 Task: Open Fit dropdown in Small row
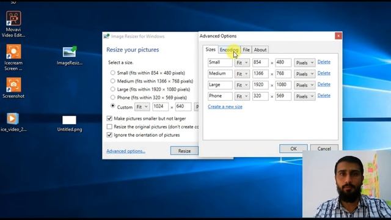point(242,62)
